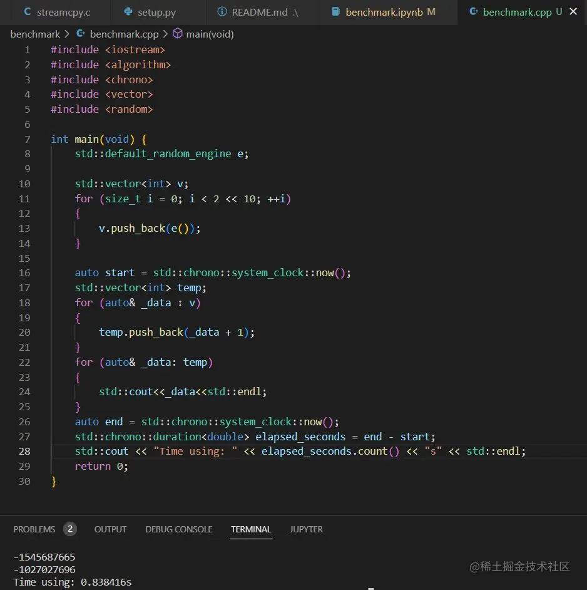The height and width of the screenshot is (590, 587).
Task: Click the cube symbol icon beside main(void) breadcrumb
Action: [x=177, y=34]
